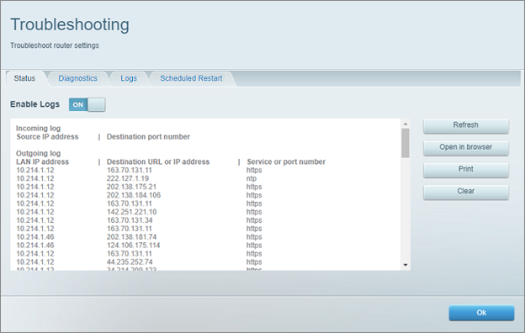
Task: Click the Enable Logs label
Action: 34,104
